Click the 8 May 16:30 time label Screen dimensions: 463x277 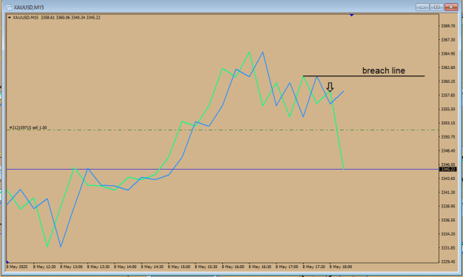(260, 267)
